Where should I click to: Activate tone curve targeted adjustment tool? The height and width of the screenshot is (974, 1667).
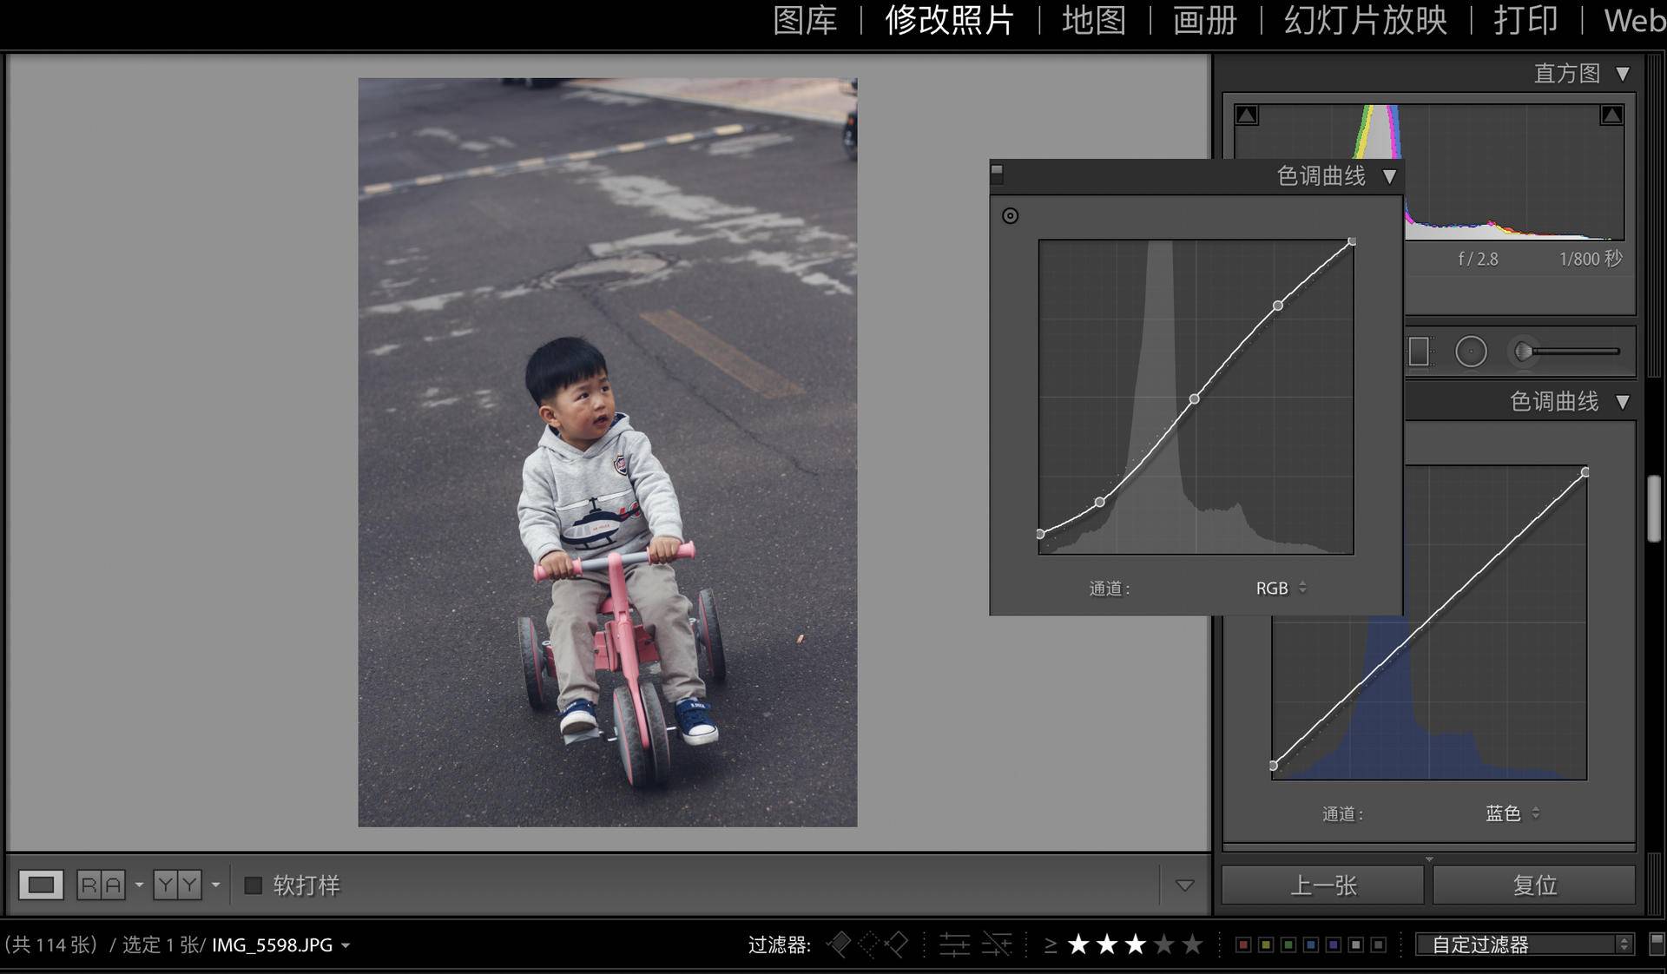click(1010, 216)
